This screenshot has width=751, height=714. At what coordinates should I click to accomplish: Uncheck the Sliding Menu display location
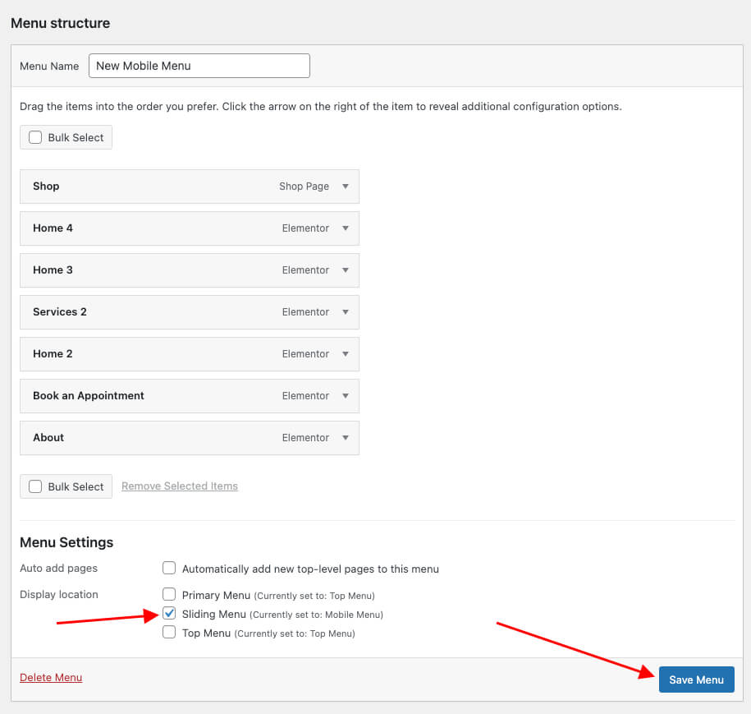pos(169,613)
